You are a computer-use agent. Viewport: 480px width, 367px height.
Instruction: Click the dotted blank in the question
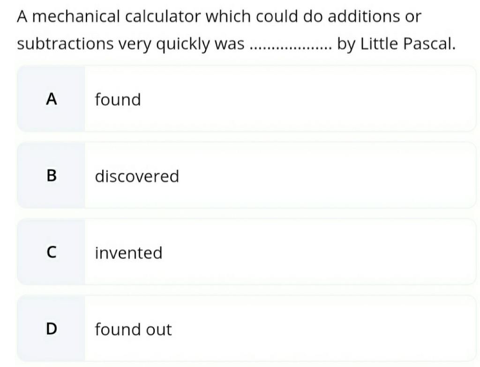(x=291, y=47)
